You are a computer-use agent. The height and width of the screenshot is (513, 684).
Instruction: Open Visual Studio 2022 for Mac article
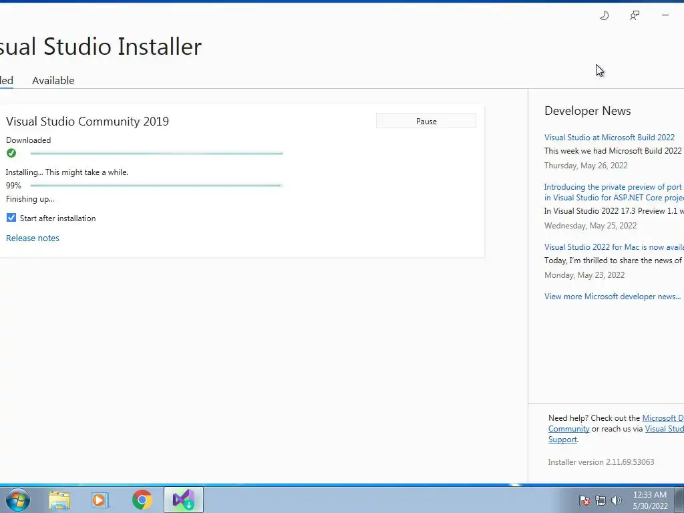(x=614, y=247)
